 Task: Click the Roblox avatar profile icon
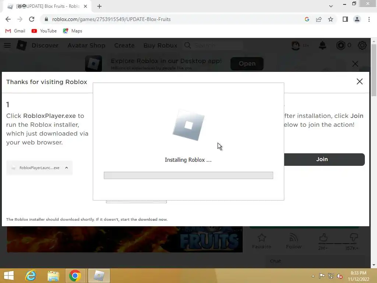(296, 45)
